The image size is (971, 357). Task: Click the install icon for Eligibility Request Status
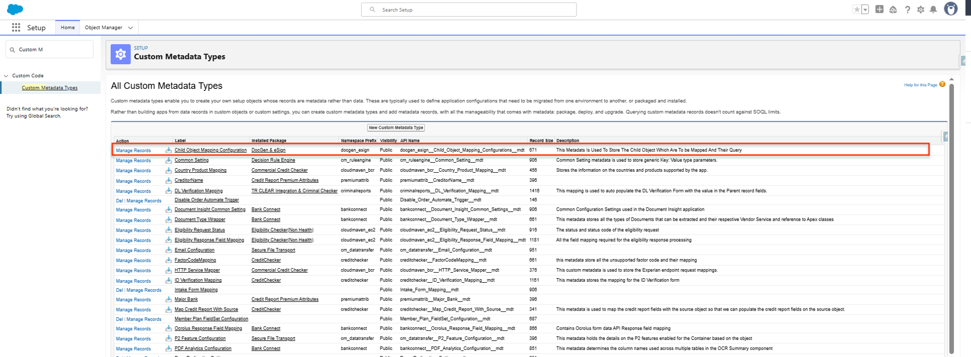click(168, 230)
